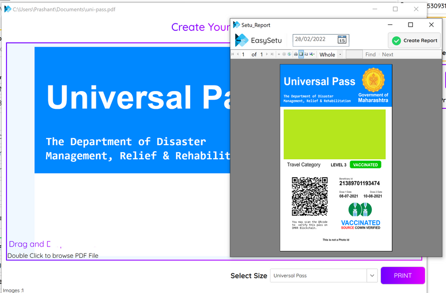Viewport: 446px width, 293px height.
Task: Go to next page in report toolbar
Action: [x=267, y=54]
